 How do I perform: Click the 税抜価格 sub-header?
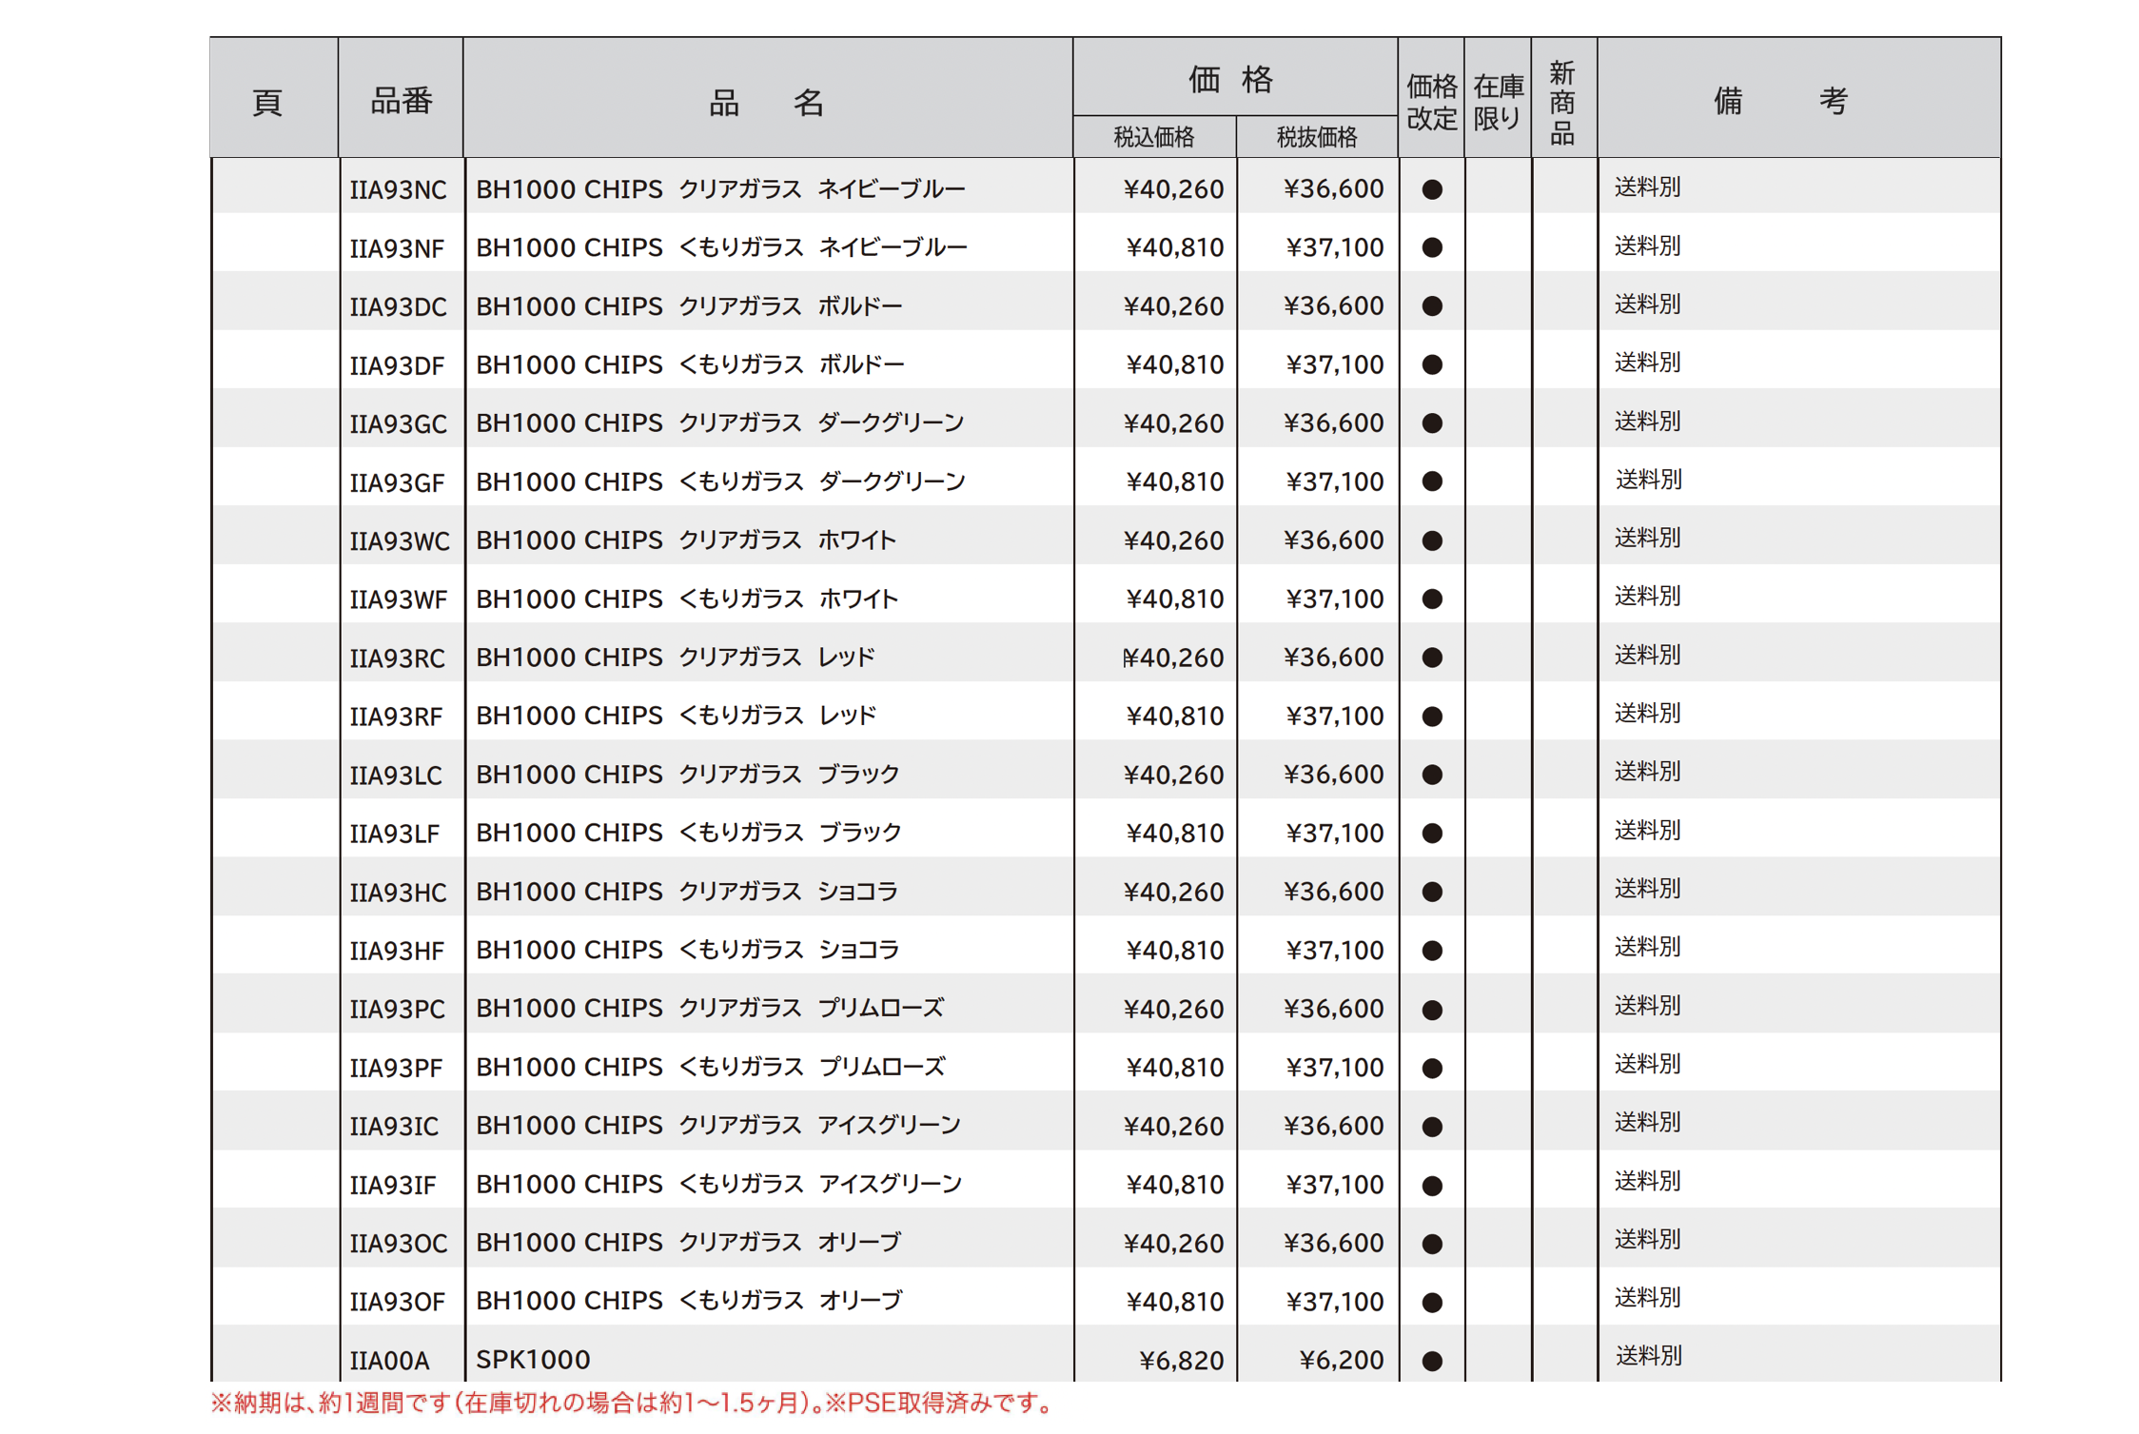coord(1316,138)
